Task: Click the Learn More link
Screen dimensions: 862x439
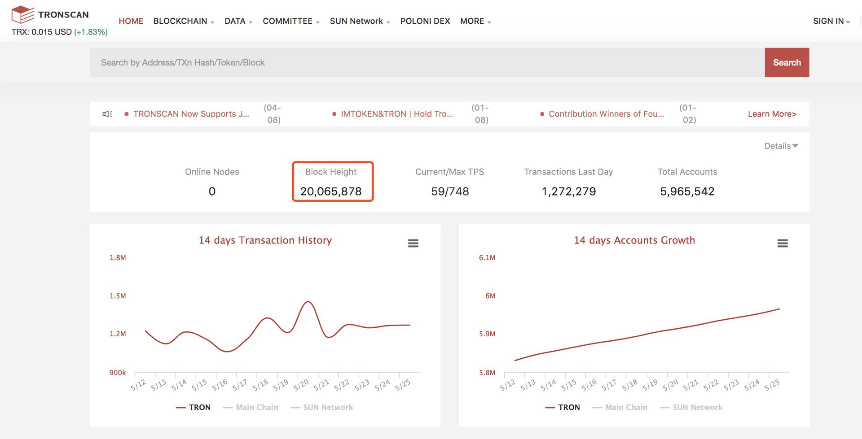Action: tap(772, 114)
